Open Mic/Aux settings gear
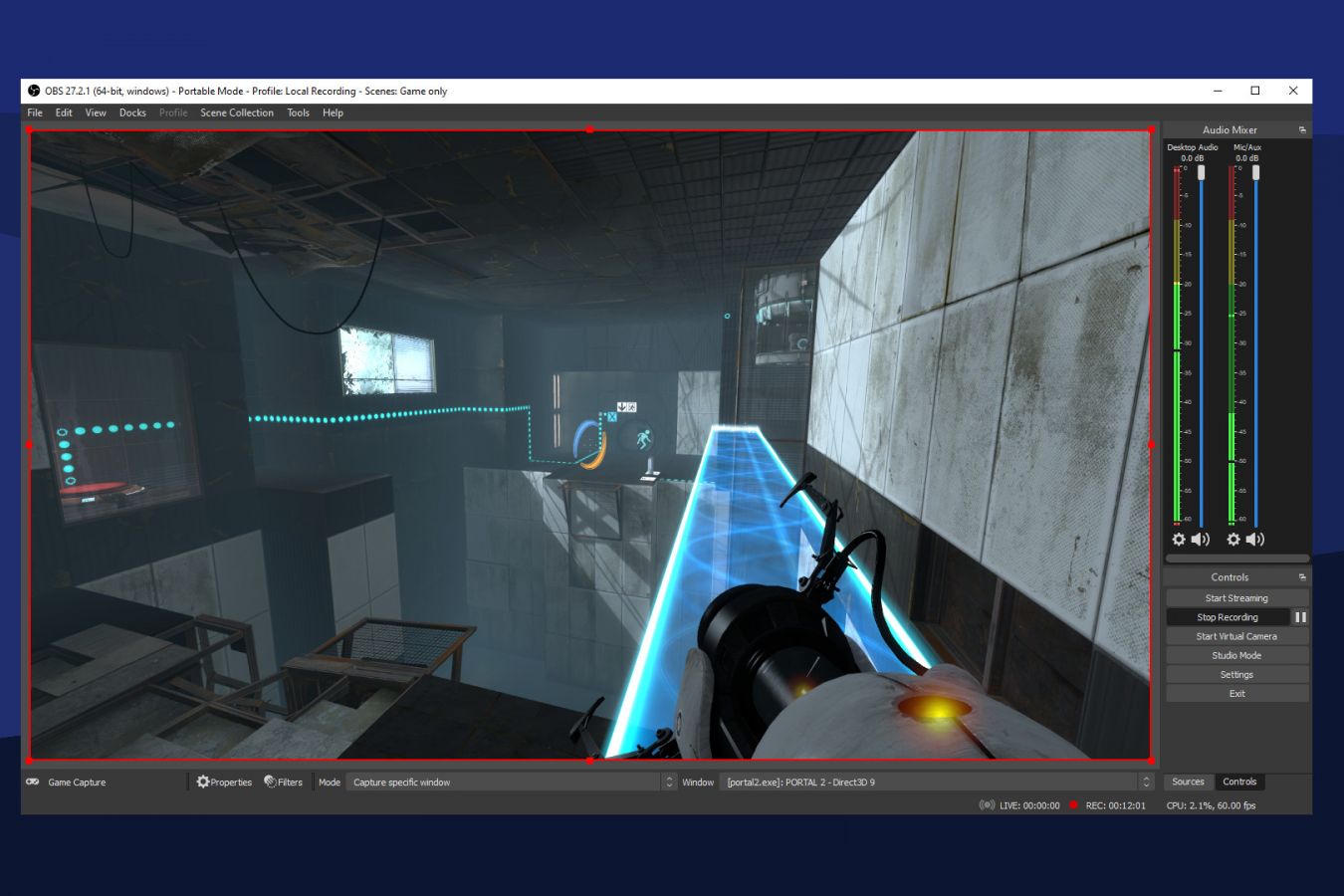Viewport: 1344px width, 896px height. [x=1233, y=539]
